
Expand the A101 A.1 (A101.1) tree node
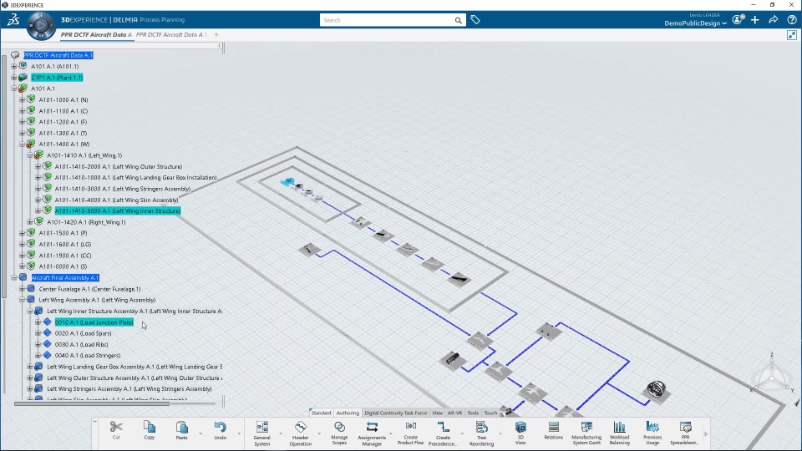click(x=14, y=67)
